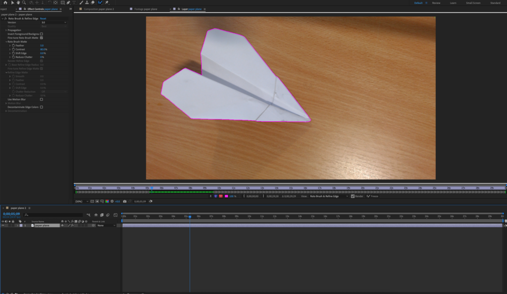Activate the Roto Brush tool

pyautogui.click(x=100, y=2)
